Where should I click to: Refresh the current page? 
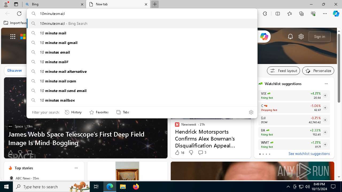[19, 14]
